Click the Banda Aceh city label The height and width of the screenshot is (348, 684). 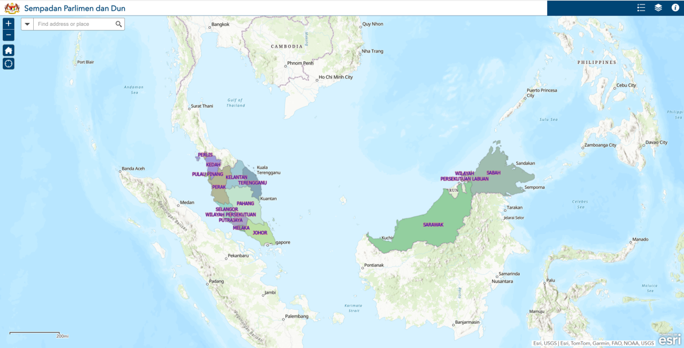click(133, 169)
